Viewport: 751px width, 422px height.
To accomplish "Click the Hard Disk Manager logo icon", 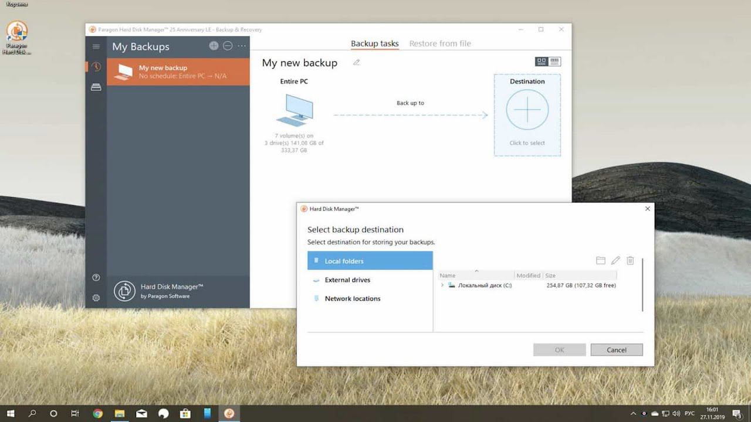I will coord(124,291).
